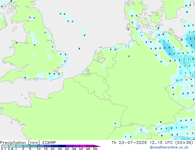Click the '15' legend scale label

46,149
